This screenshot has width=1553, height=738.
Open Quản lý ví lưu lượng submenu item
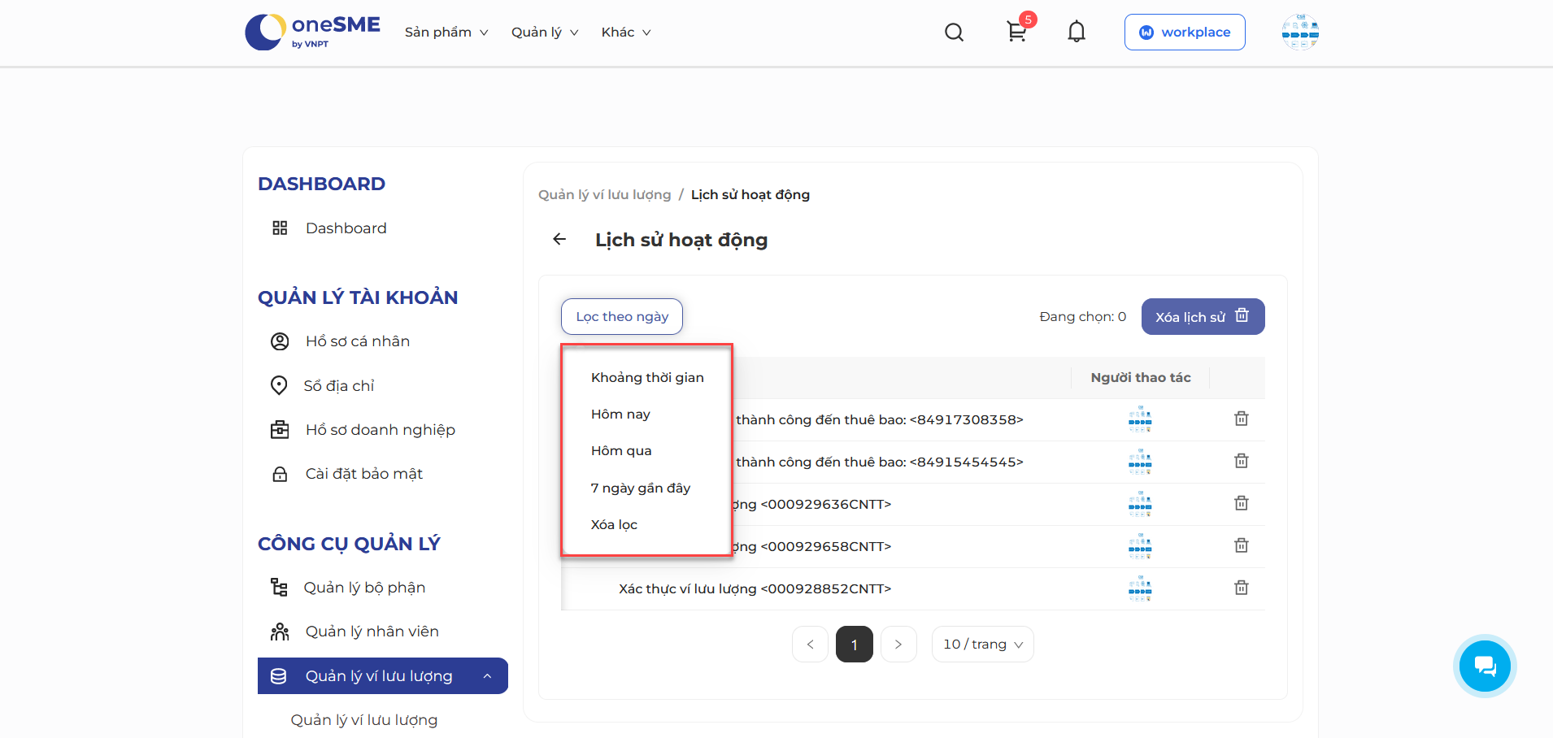[364, 720]
